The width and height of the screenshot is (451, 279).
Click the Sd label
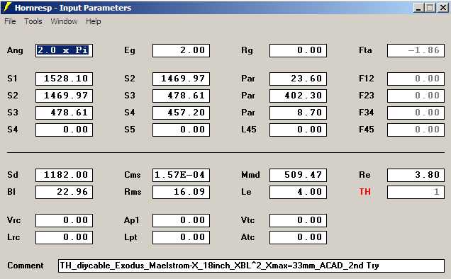pos(13,175)
